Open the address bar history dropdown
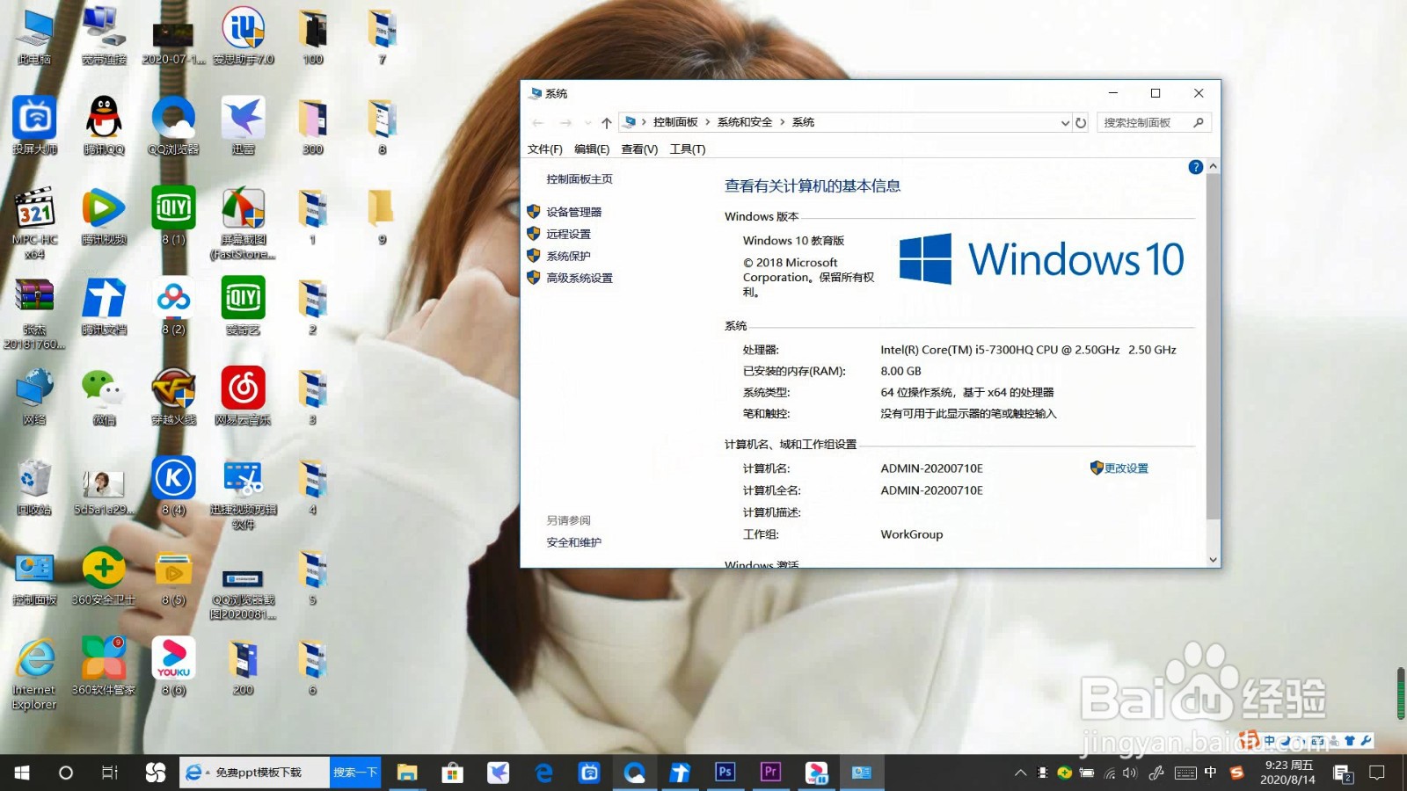This screenshot has width=1407, height=791. [x=1064, y=122]
